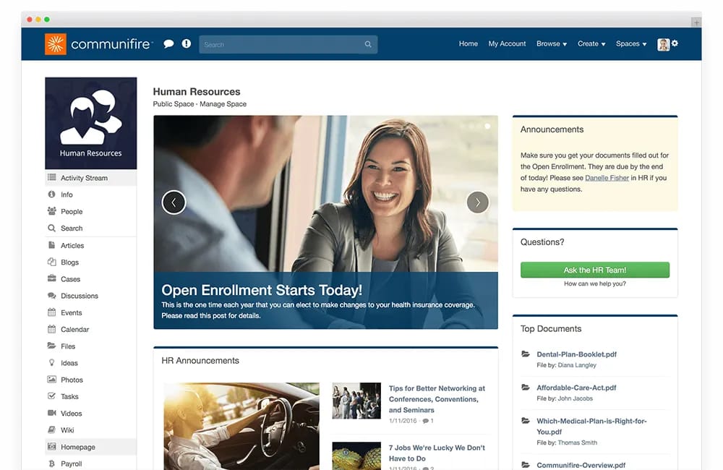Open the settings gear icon in header
723x470 pixels.
click(675, 43)
